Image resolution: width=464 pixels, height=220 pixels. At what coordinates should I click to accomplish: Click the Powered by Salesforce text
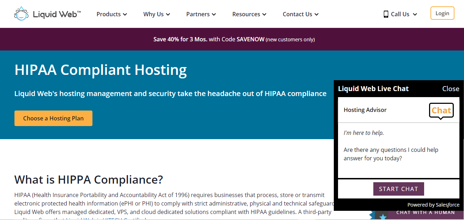[x=433, y=205]
